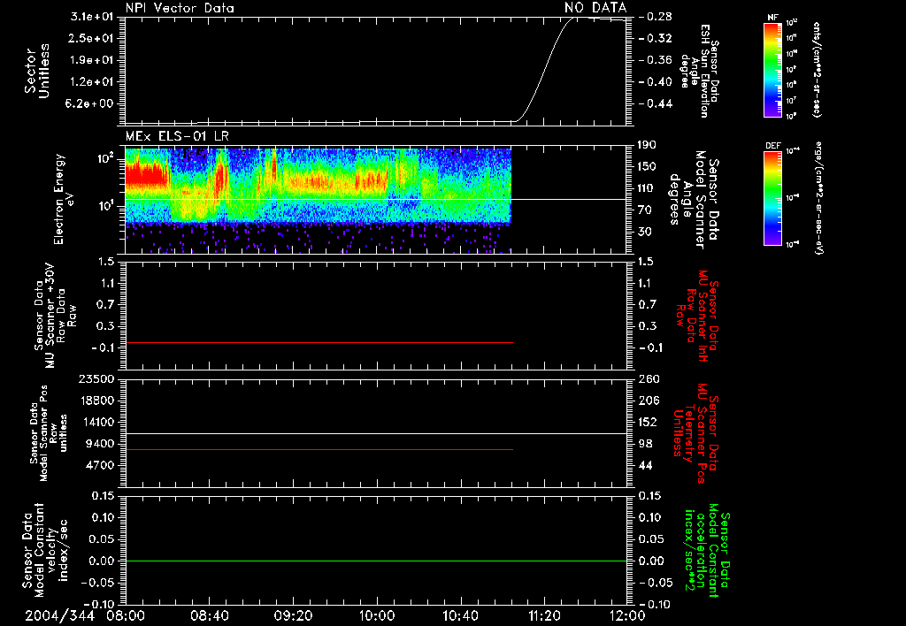
Task: Click the white line in the Scanner Pos panel
Action: (376, 433)
